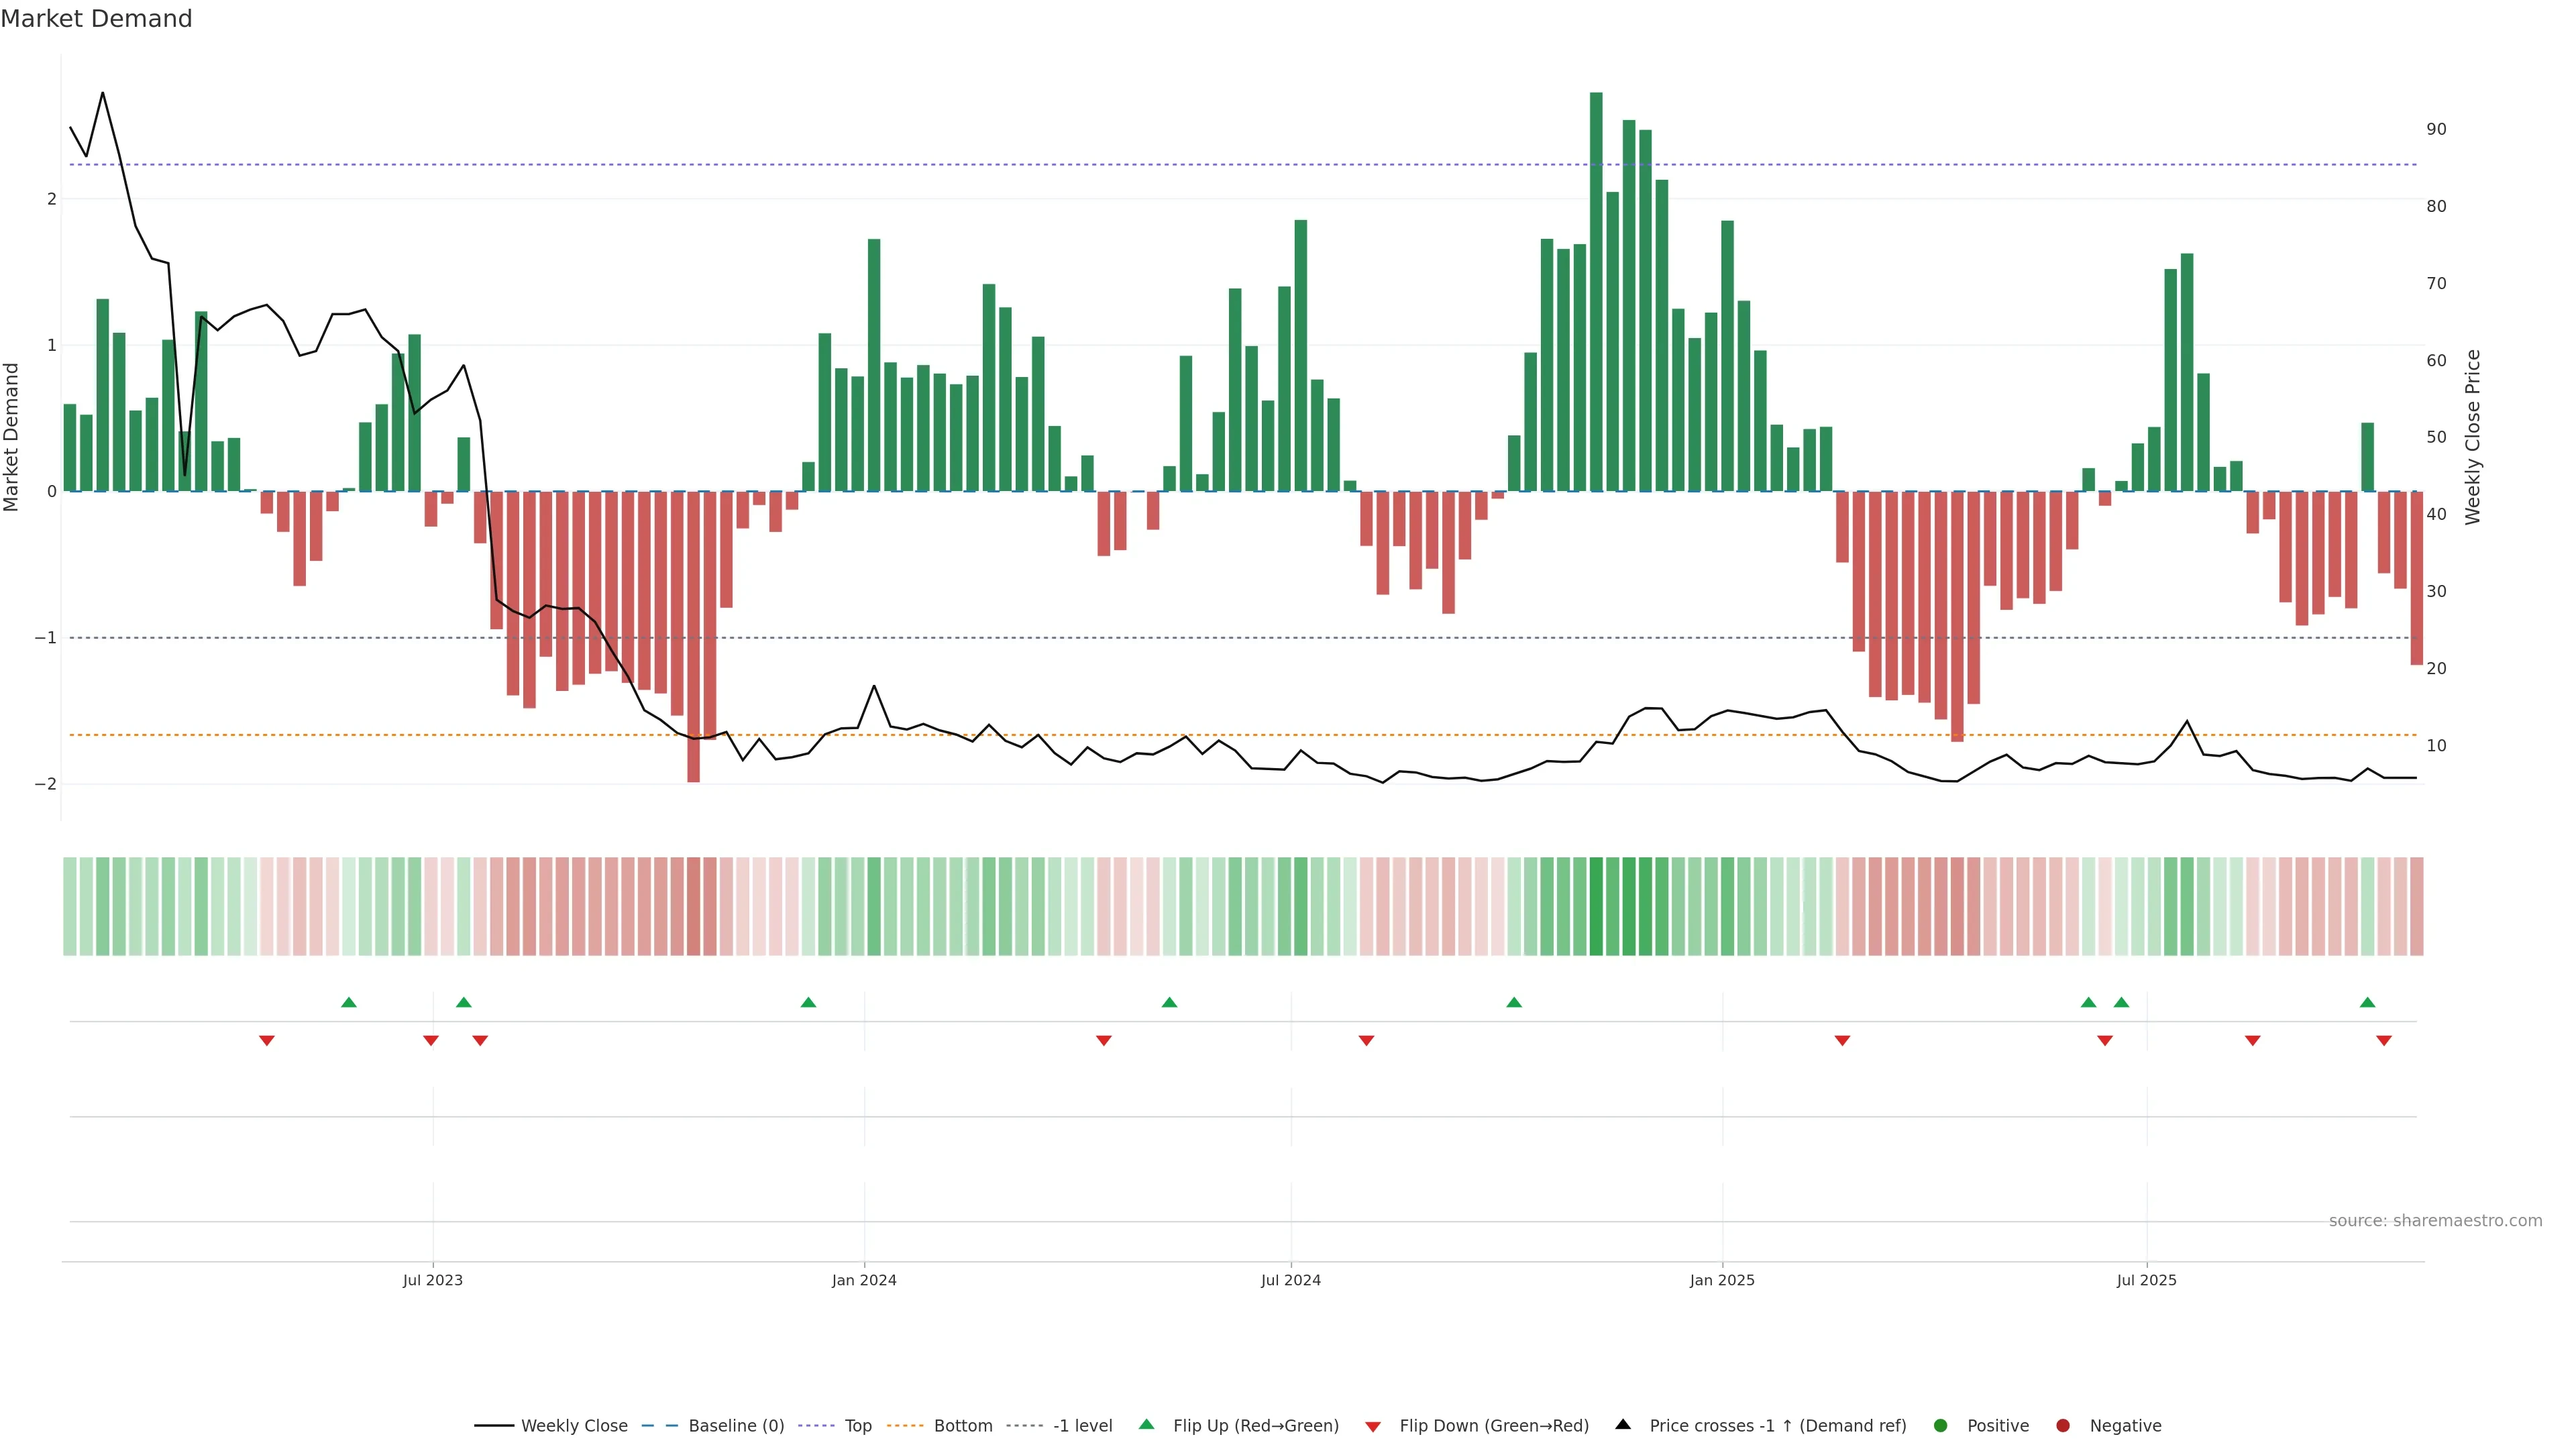The image size is (2576, 1449).
Task: Click the Jan 2024 x-axis label
Action: [x=864, y=1280]
